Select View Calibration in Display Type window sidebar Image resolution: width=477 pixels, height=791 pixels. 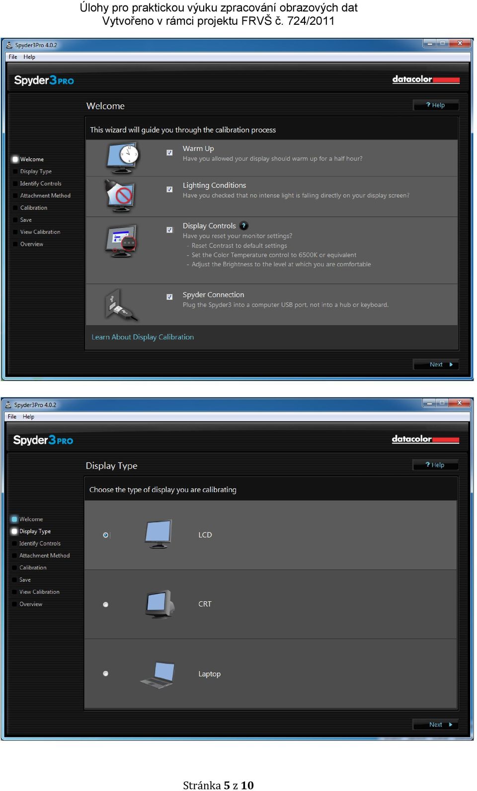pos(35,592)
